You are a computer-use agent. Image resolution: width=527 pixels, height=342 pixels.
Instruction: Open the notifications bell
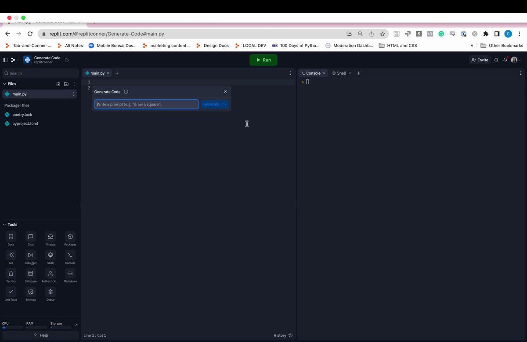pyautogui.click(x=505, y=60)
